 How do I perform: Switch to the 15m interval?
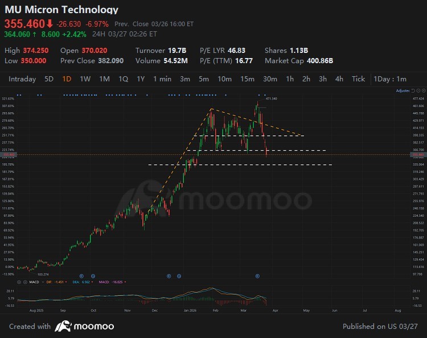click(x=247, y=79)
